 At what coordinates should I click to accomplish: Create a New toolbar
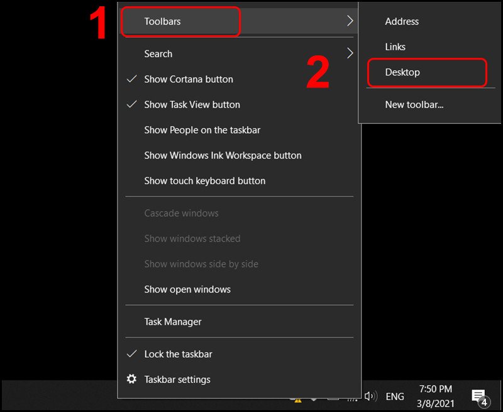pyautogui.click(x=414, y=104)
